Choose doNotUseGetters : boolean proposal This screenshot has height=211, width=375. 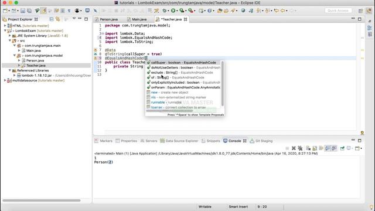(183, 68)
